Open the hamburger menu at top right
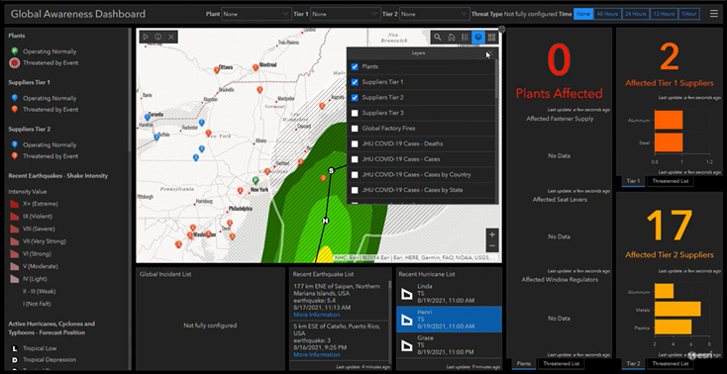Viewport: 727px width, 374px height. point(714,14)
